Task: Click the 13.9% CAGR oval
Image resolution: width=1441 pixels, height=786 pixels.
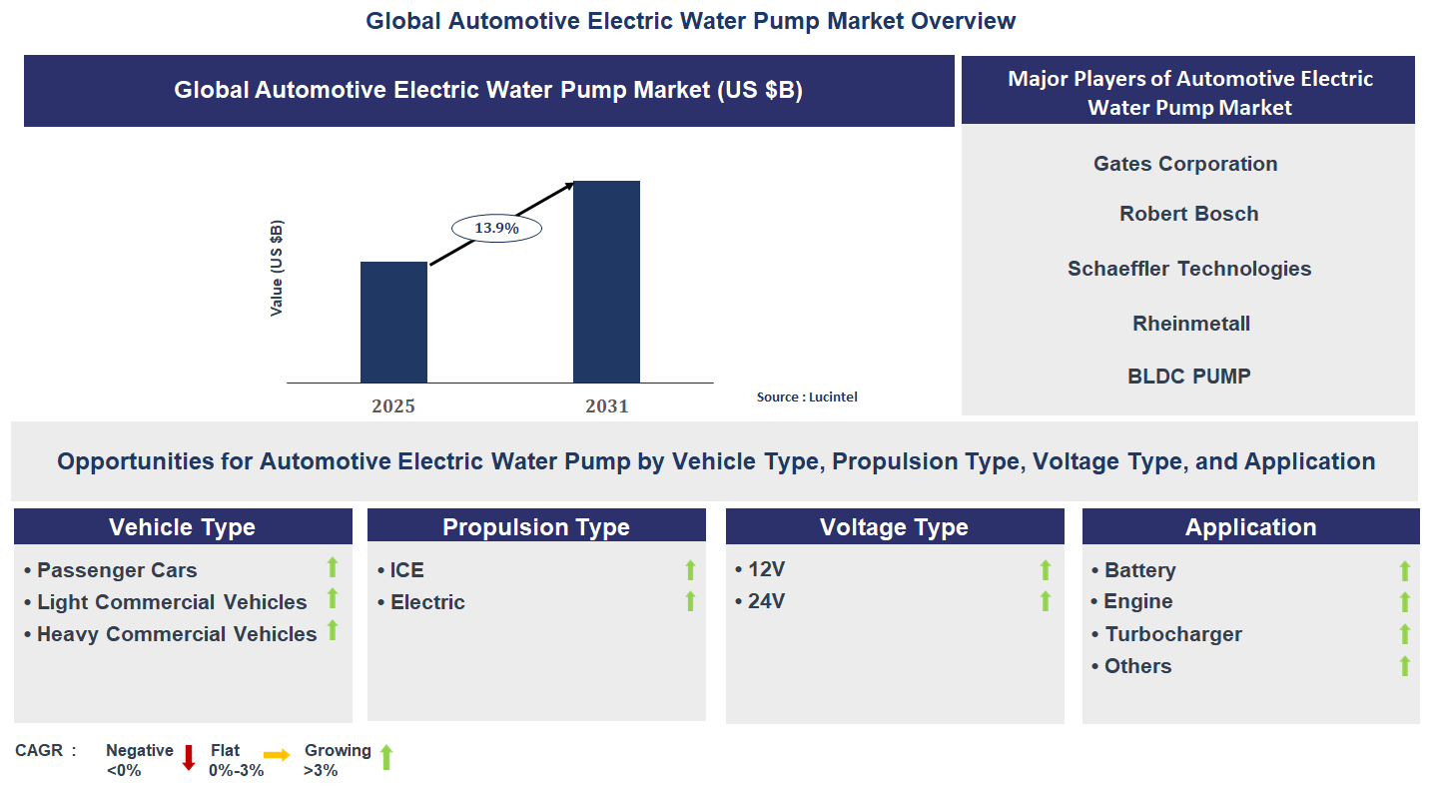Action: (495, 227)
